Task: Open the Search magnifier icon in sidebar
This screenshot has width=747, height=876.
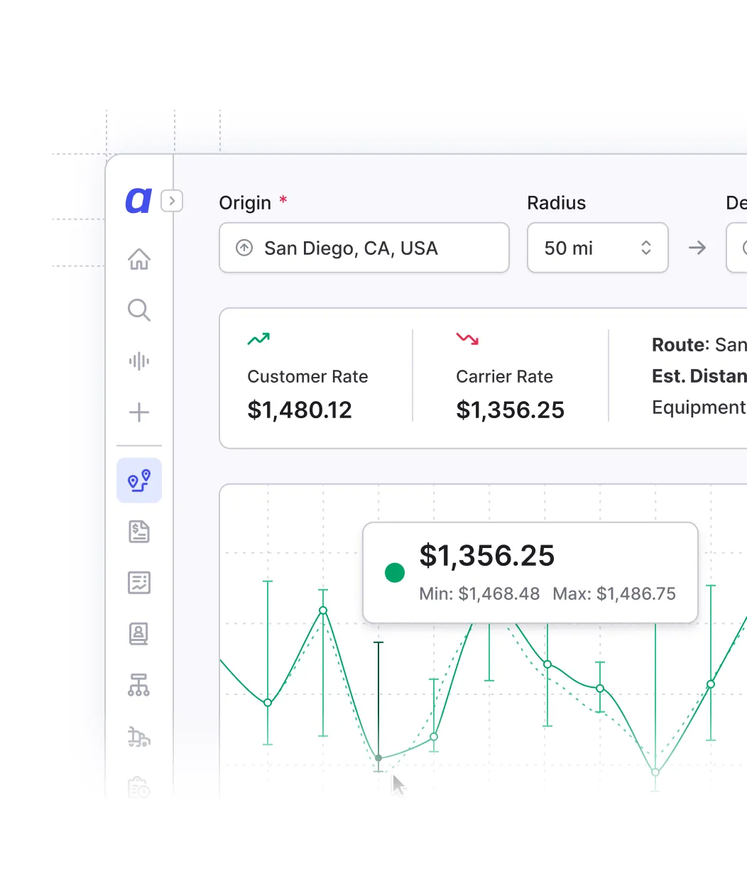Action: point(139,310)
